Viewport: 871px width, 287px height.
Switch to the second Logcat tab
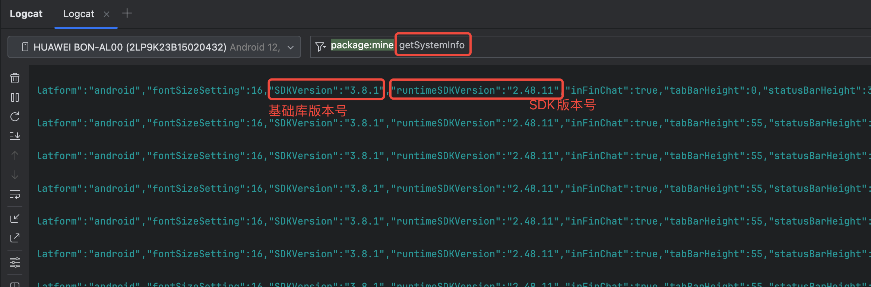tap(79, 14)
